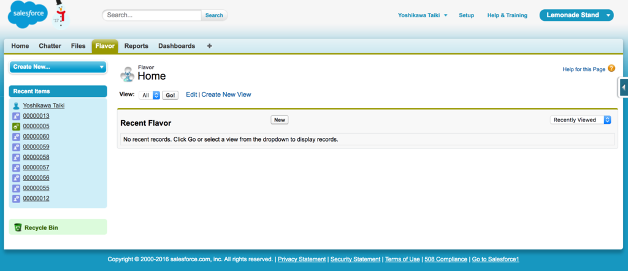The image size is (628, 271).
Task: Switch to the Dashboards tab
Action: click(x=177, y=46)
